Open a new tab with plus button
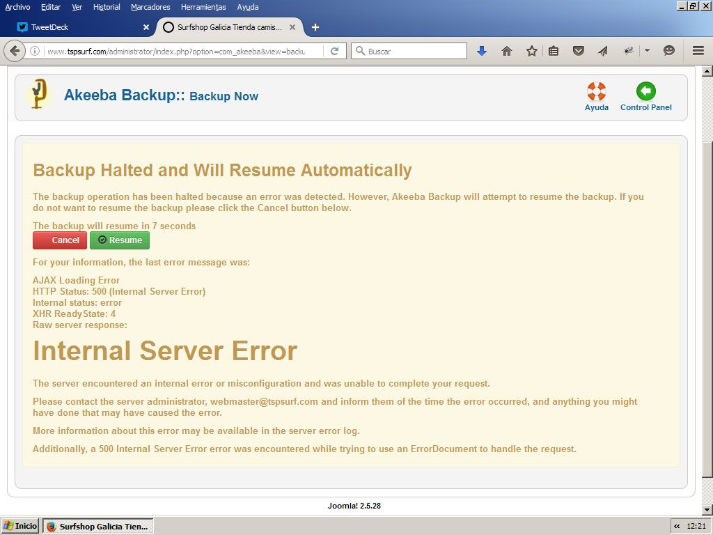The width and height of the screenshot is (713, 535). 315,27
